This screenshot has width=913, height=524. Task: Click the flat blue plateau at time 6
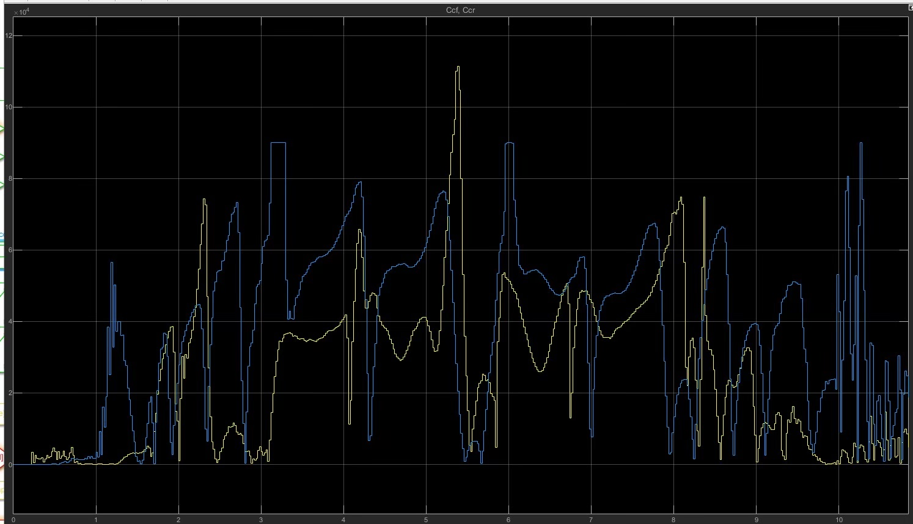[510, 142]
